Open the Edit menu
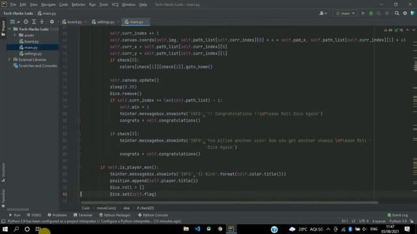 point(23,5)
